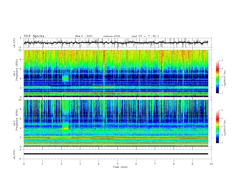Click the ch.1 colorbar "log(PSD)(V²/Hz)" label

[x=225, y=78]
